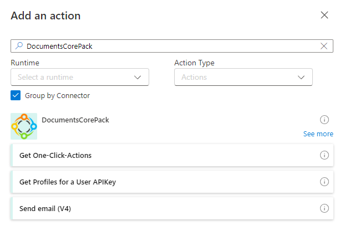345x236 pixels.
Task: Select the Get One-Click-Actions action
Action: [55, 155]
